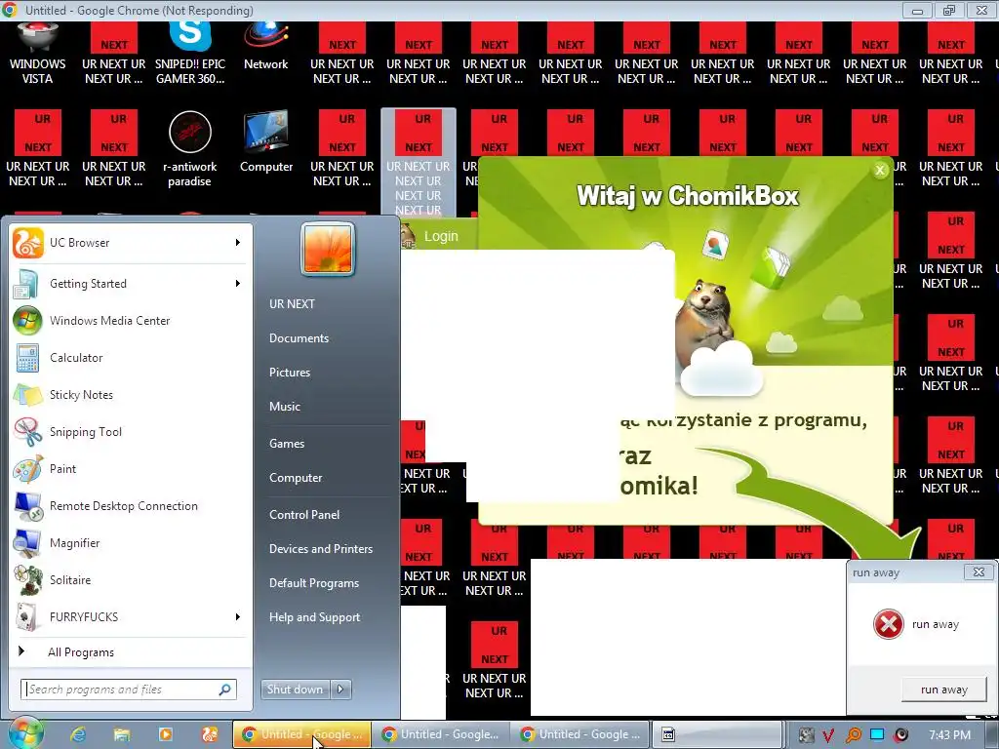This screenshot has width=999, height=749.
Task: Expand the Getting Started submenu arrow
Action: (238, 284)
